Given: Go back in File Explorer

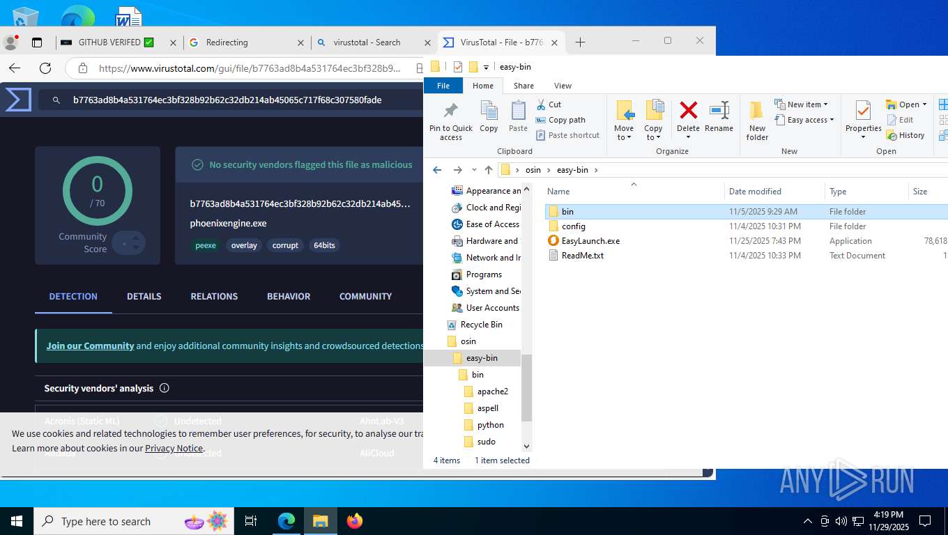Looking at the screenshot, I should 437,170.
